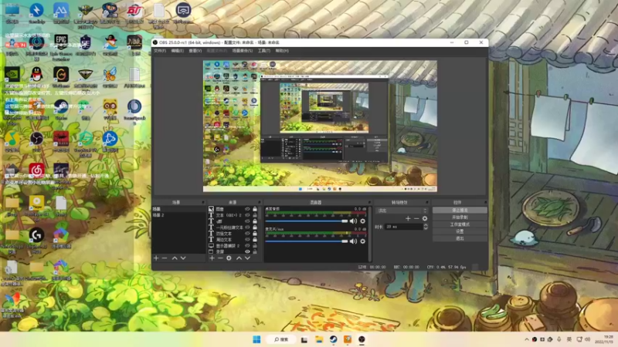Remove selected source with the minus icon
The height and width of the screenshot is (347, 618).
220,258
